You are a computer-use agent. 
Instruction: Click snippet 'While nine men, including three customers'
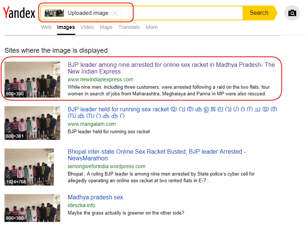[169, 91]
